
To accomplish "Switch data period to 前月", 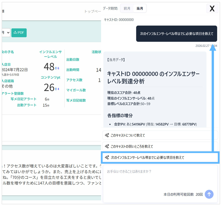I will click(127, 8).
